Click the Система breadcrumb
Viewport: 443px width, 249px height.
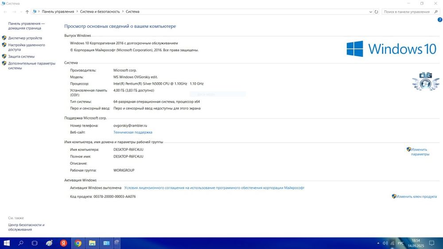point(132,11)
